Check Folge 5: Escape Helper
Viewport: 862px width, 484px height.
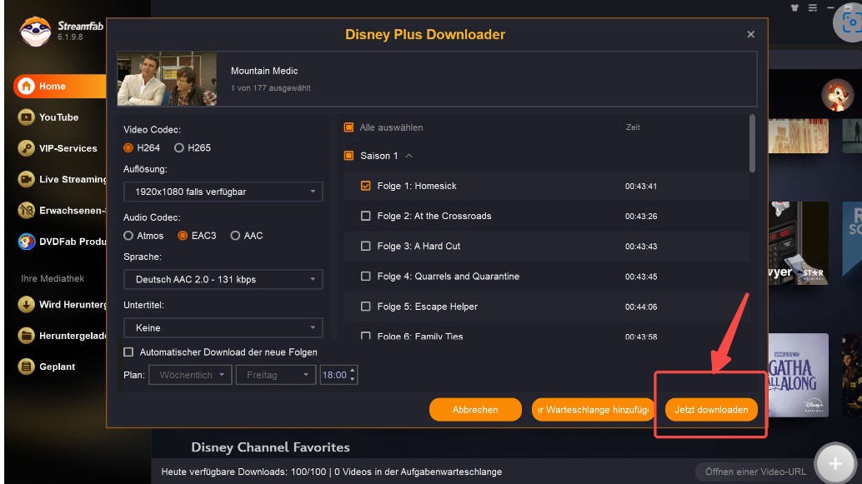pos(366,307)
